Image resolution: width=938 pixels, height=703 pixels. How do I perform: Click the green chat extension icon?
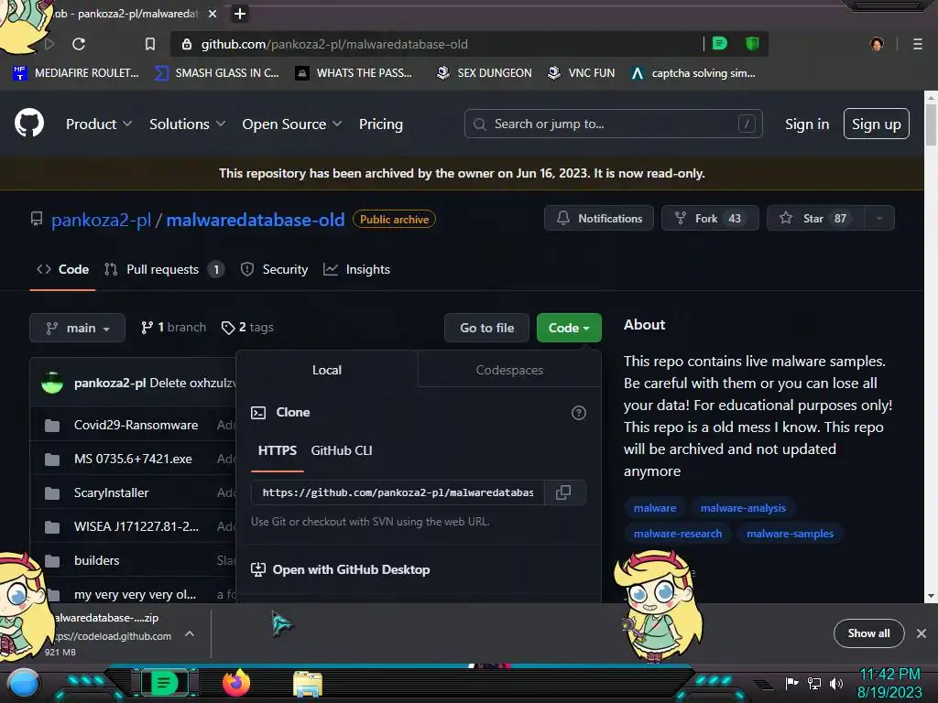tap(720, 43)
